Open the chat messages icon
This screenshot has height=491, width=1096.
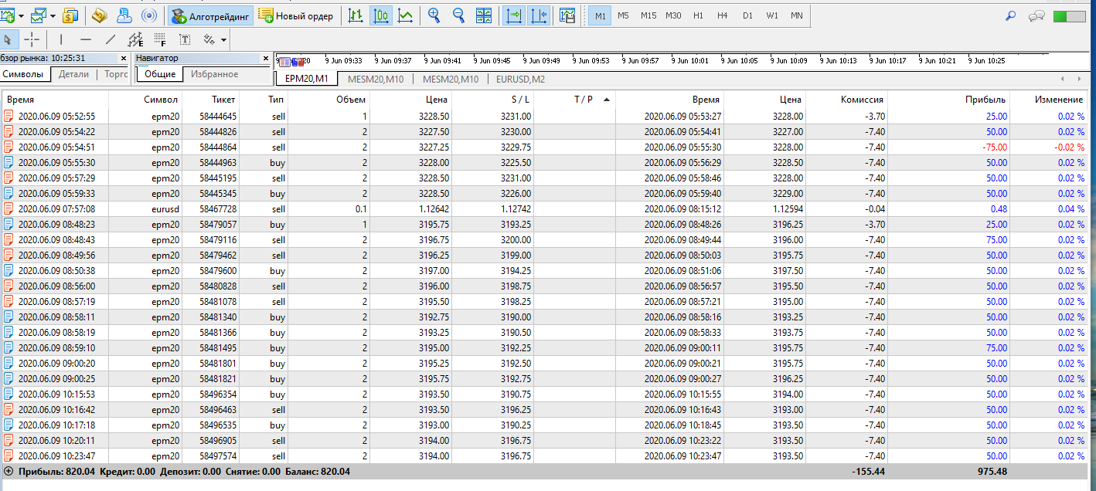1037,15
